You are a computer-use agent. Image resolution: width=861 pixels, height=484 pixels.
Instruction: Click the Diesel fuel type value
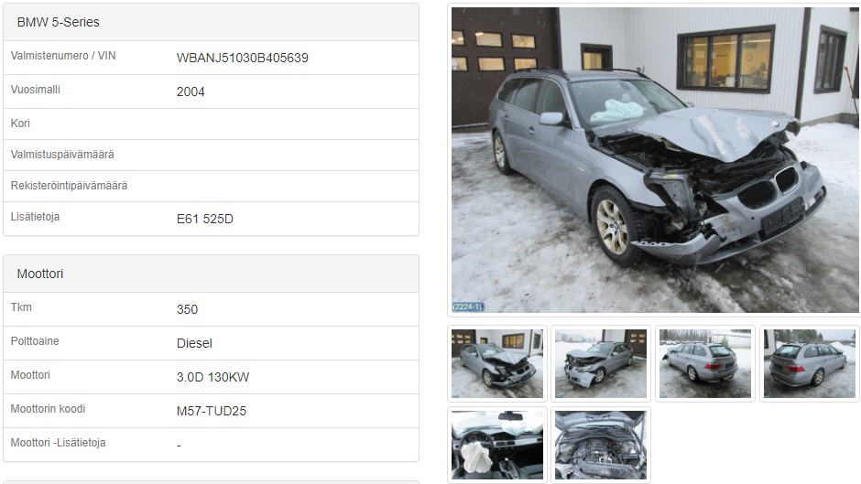point(194,343)
